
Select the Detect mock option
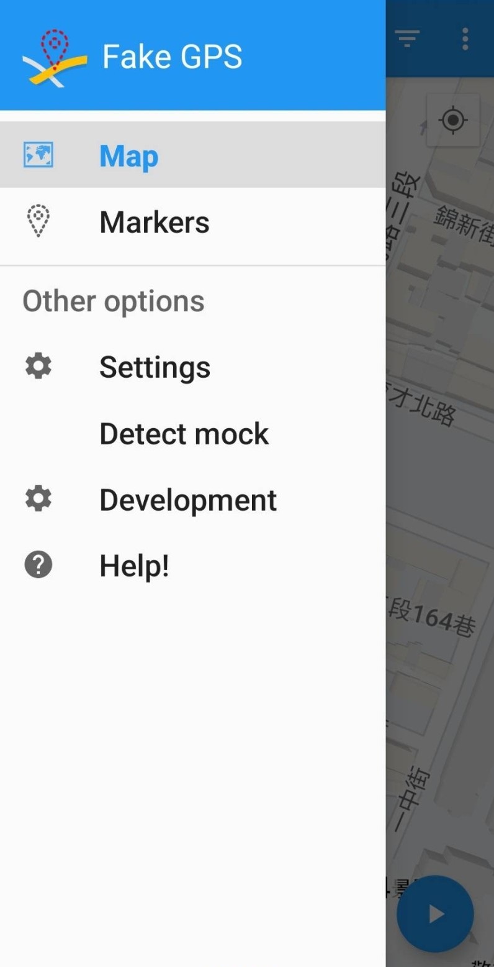[x=192, y=433]
